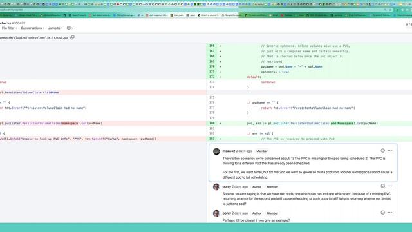
Task: Click pohly username on 'So what you are saying' comment
Action: (x=227, y=186)
